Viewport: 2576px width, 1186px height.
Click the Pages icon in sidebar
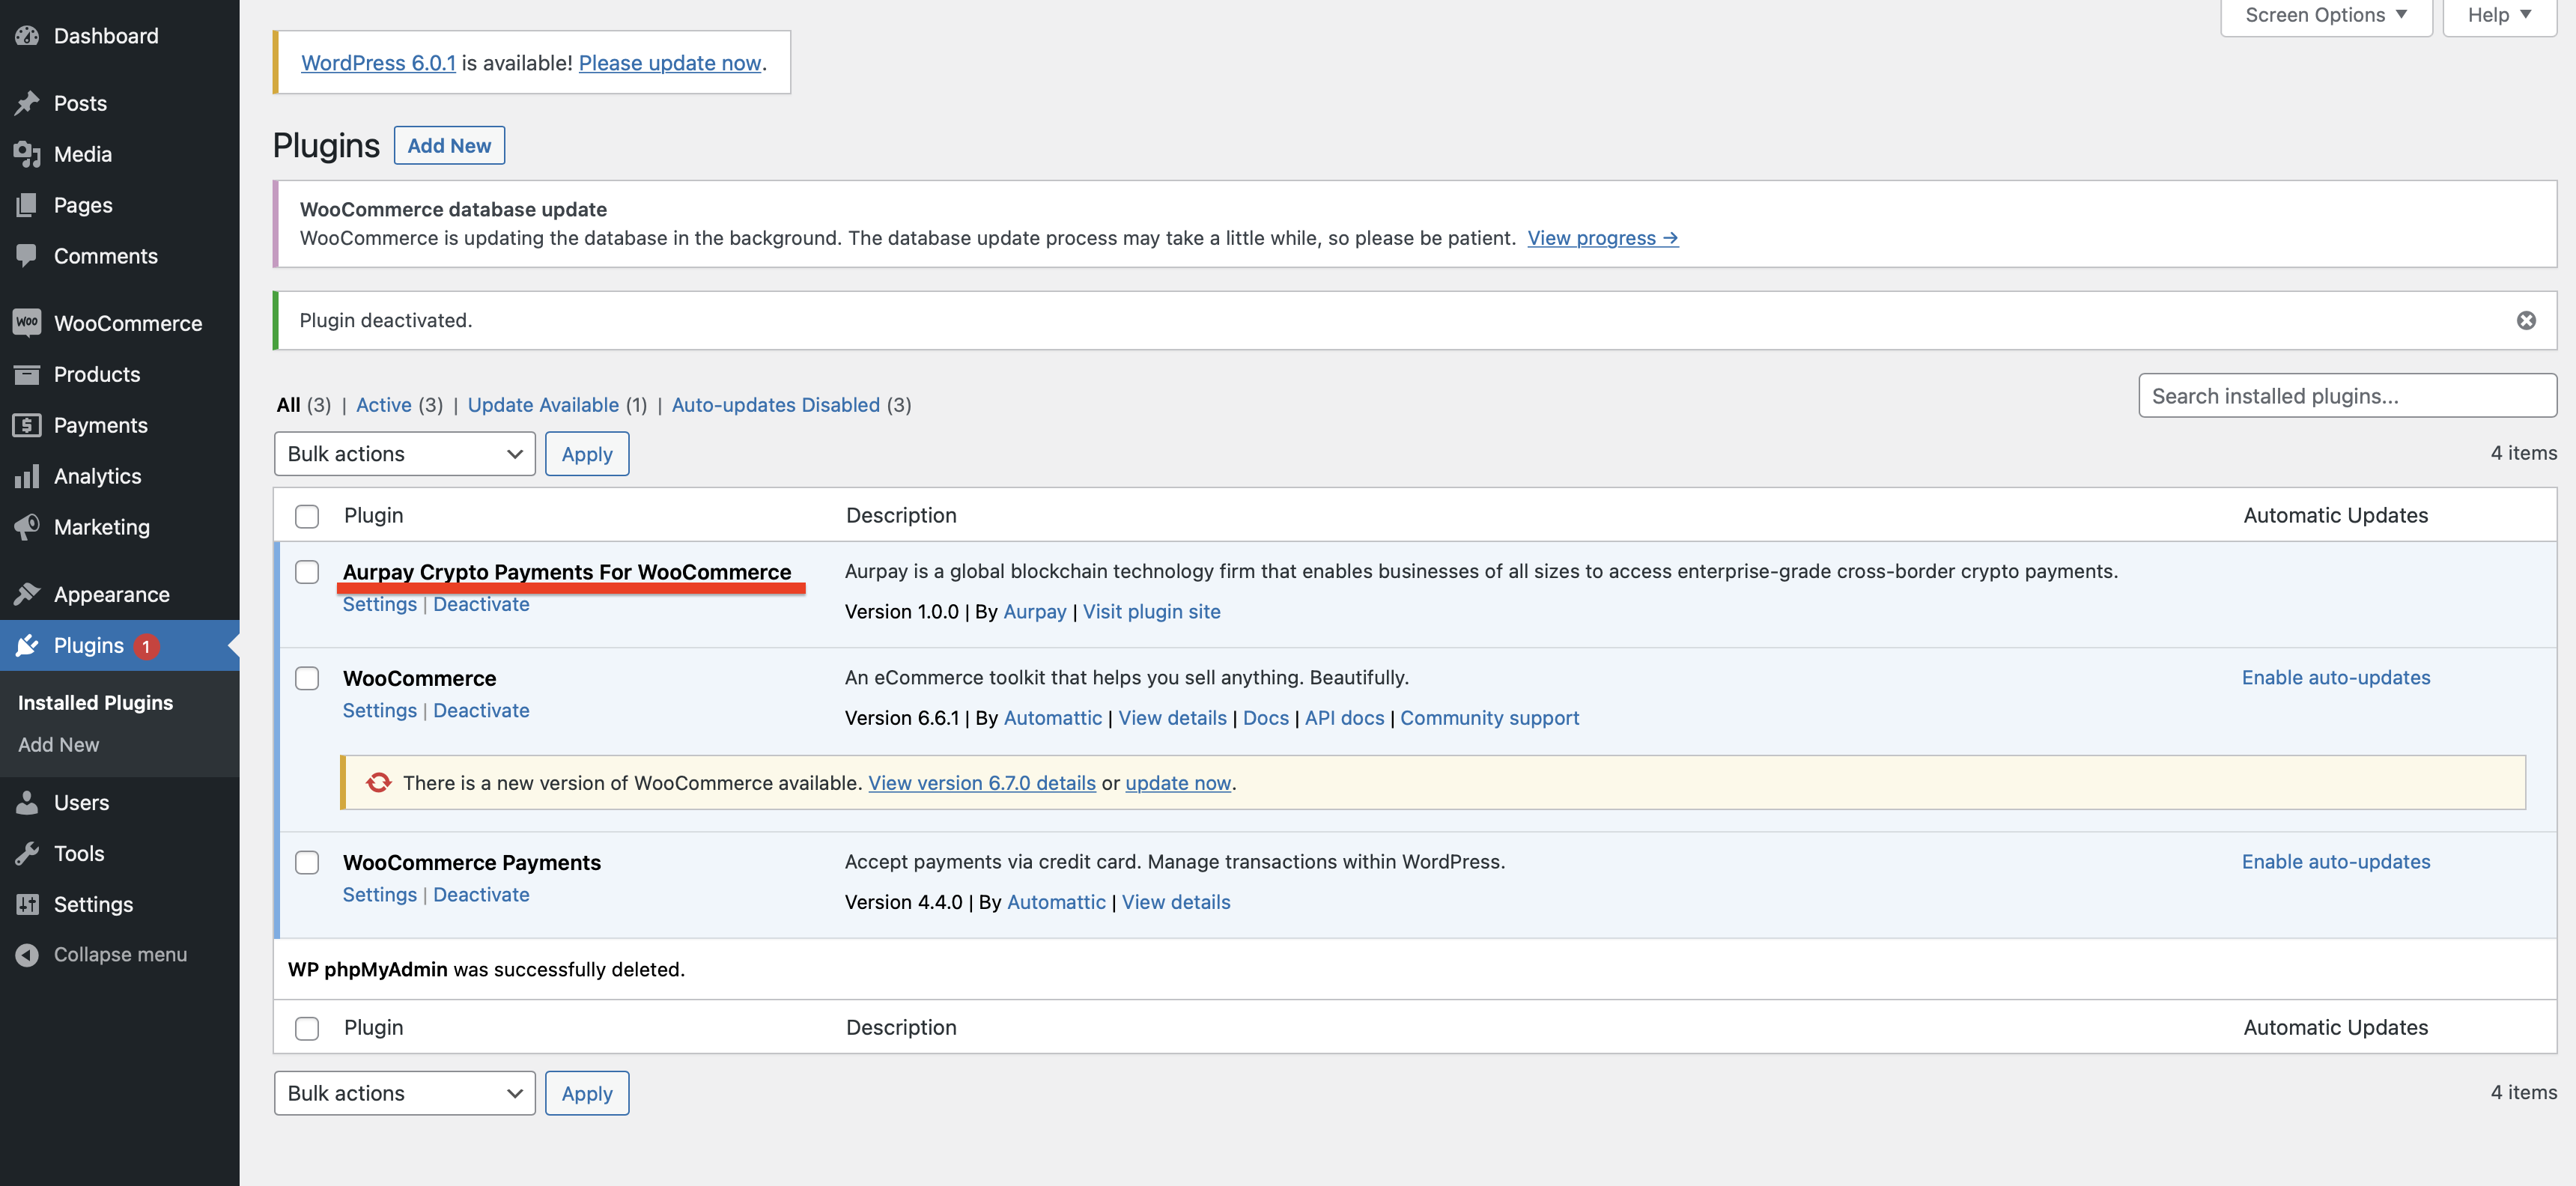(27, 205)
